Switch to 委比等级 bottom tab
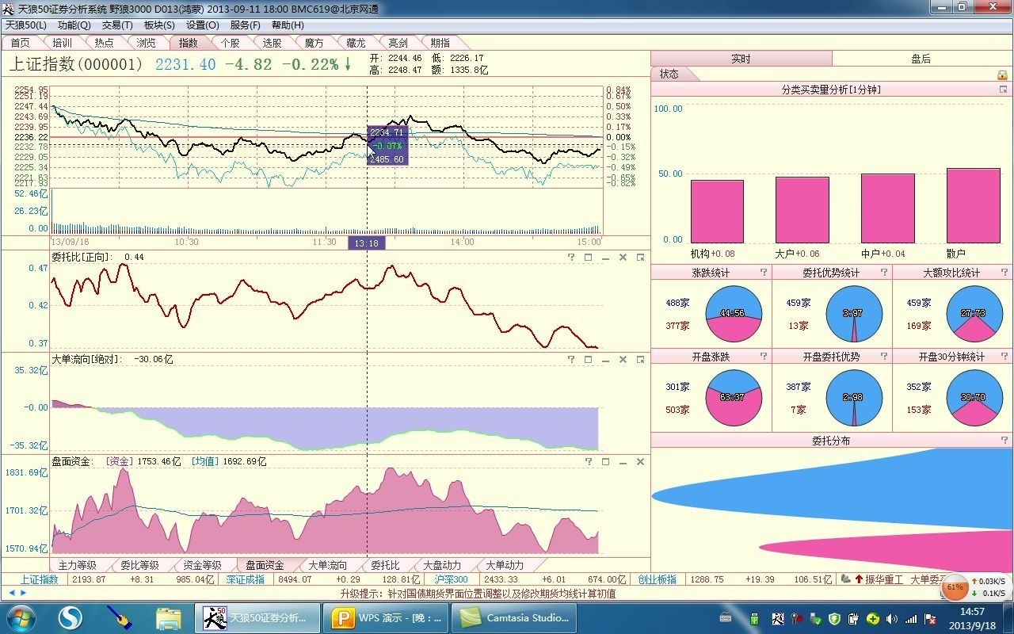 [140, 565]
